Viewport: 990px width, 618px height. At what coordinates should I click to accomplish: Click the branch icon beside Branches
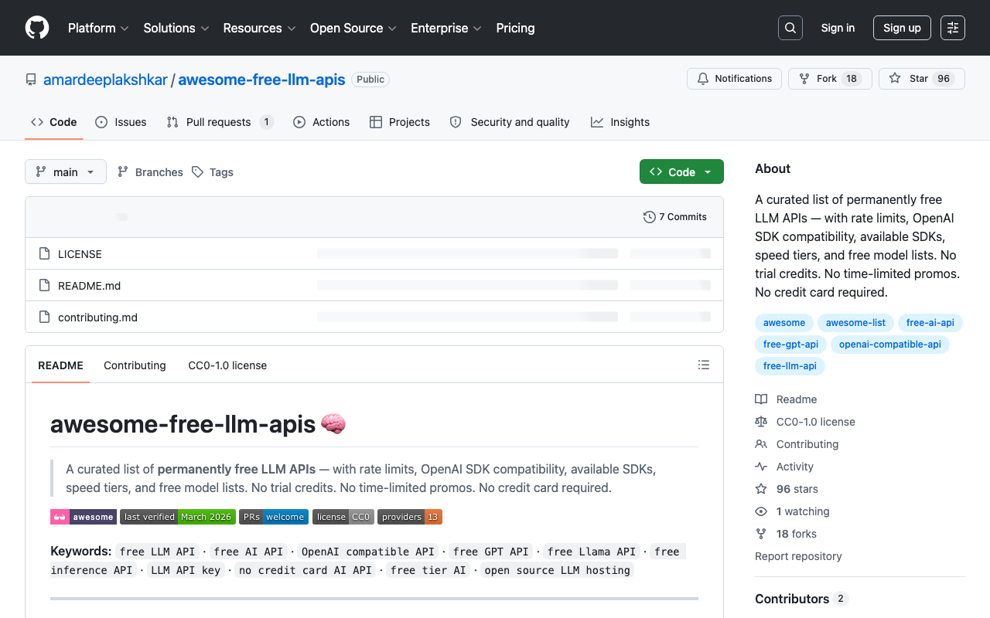[123, 171]
